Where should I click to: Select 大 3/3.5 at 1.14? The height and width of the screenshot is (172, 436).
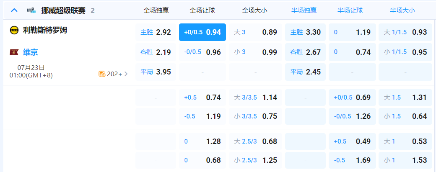coord(256,98)
